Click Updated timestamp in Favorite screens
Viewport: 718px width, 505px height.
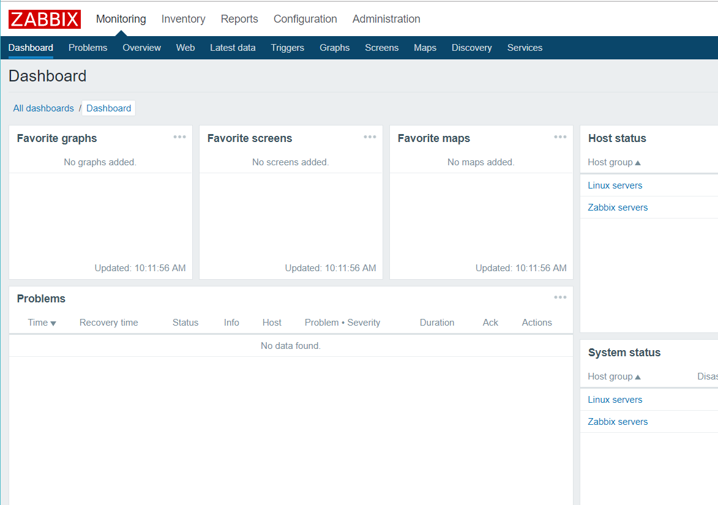coord(331,268)
